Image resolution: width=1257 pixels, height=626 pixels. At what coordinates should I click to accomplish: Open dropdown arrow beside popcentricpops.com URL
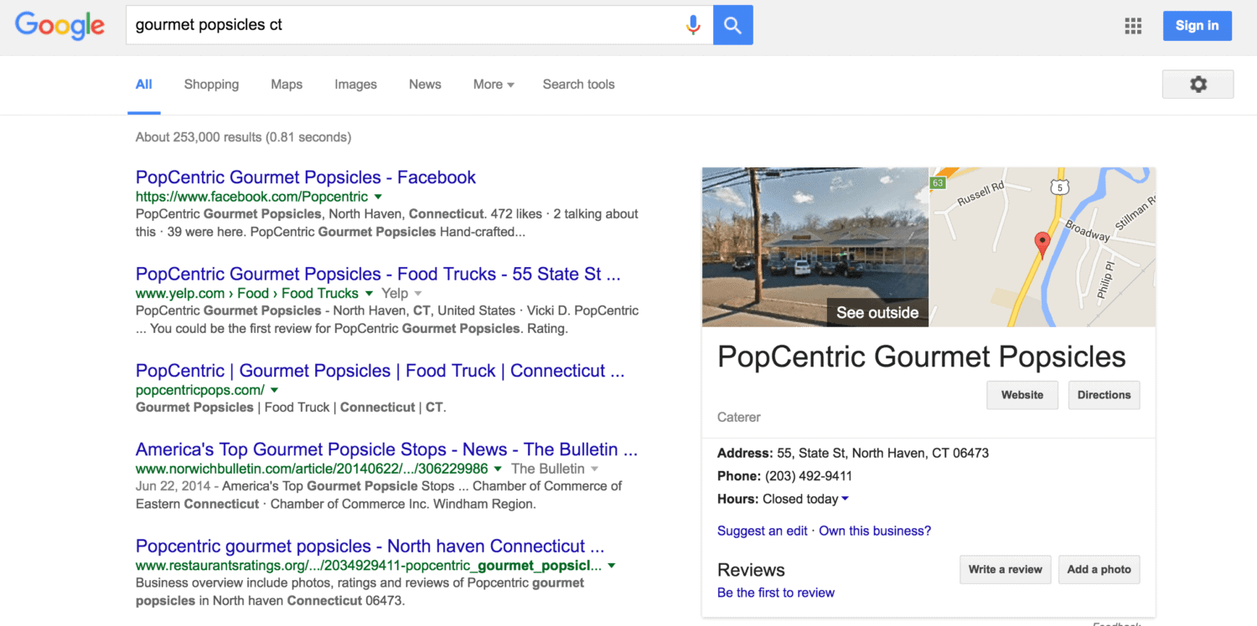[x=274, y=391]
